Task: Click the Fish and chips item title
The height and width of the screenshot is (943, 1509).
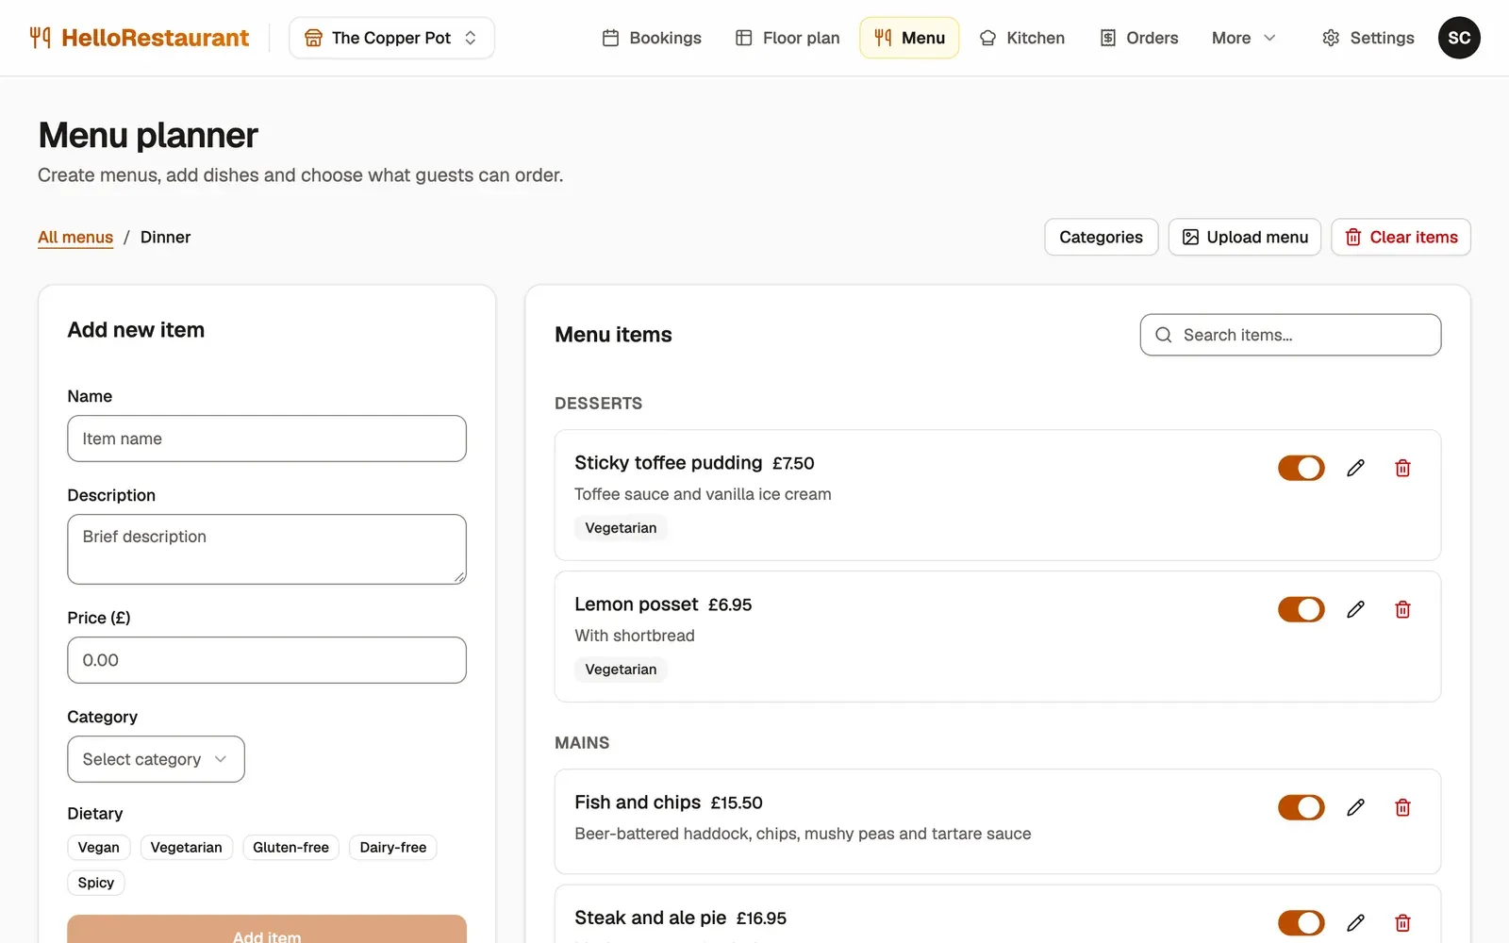Action: (x=638, y=802)
